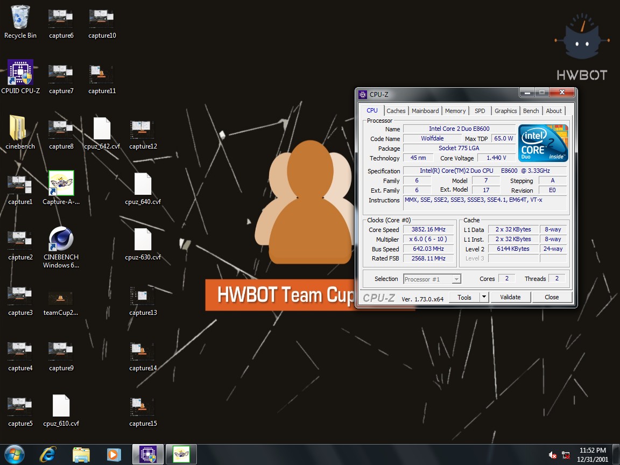Click the Multiplier value x 6.0
620x465 pixels.
[428, 239]
